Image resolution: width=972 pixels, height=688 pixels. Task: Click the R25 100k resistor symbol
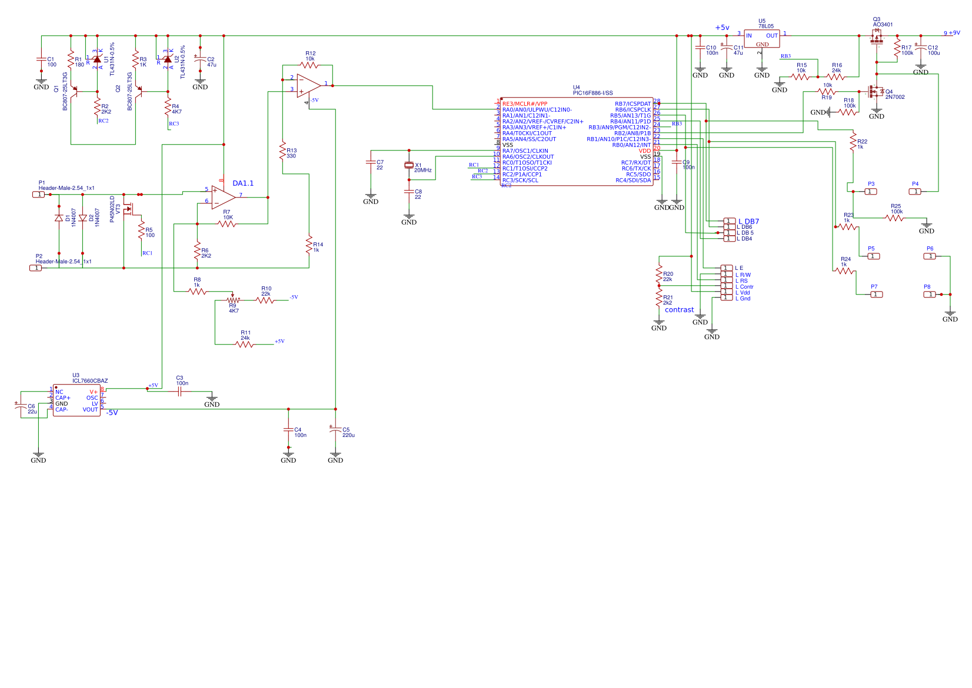click(894, 218)
